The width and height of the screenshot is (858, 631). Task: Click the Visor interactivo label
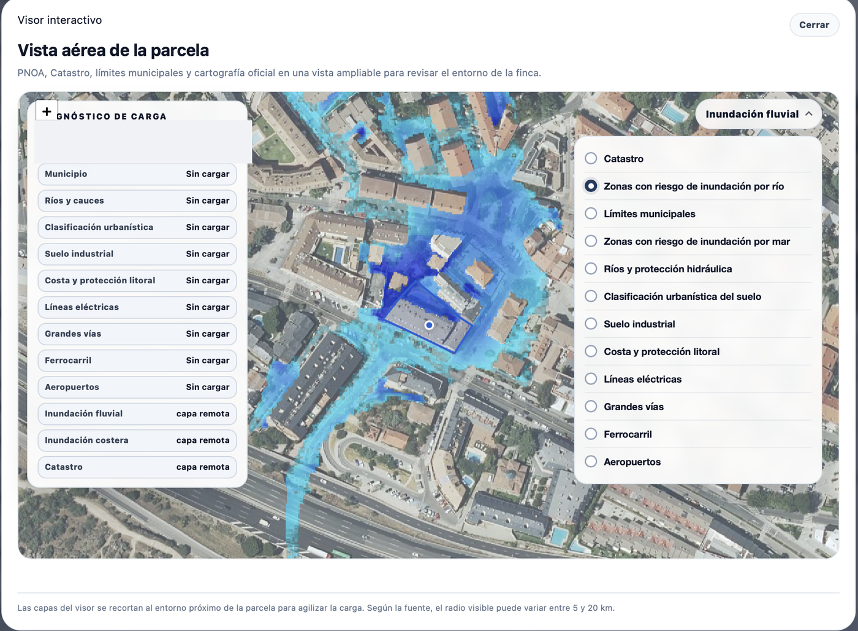[x=60, y=20]
